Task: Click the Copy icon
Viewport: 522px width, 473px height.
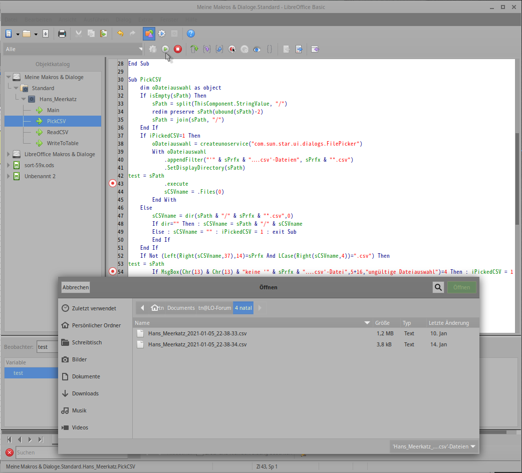Action: click(x=91, y=34)
